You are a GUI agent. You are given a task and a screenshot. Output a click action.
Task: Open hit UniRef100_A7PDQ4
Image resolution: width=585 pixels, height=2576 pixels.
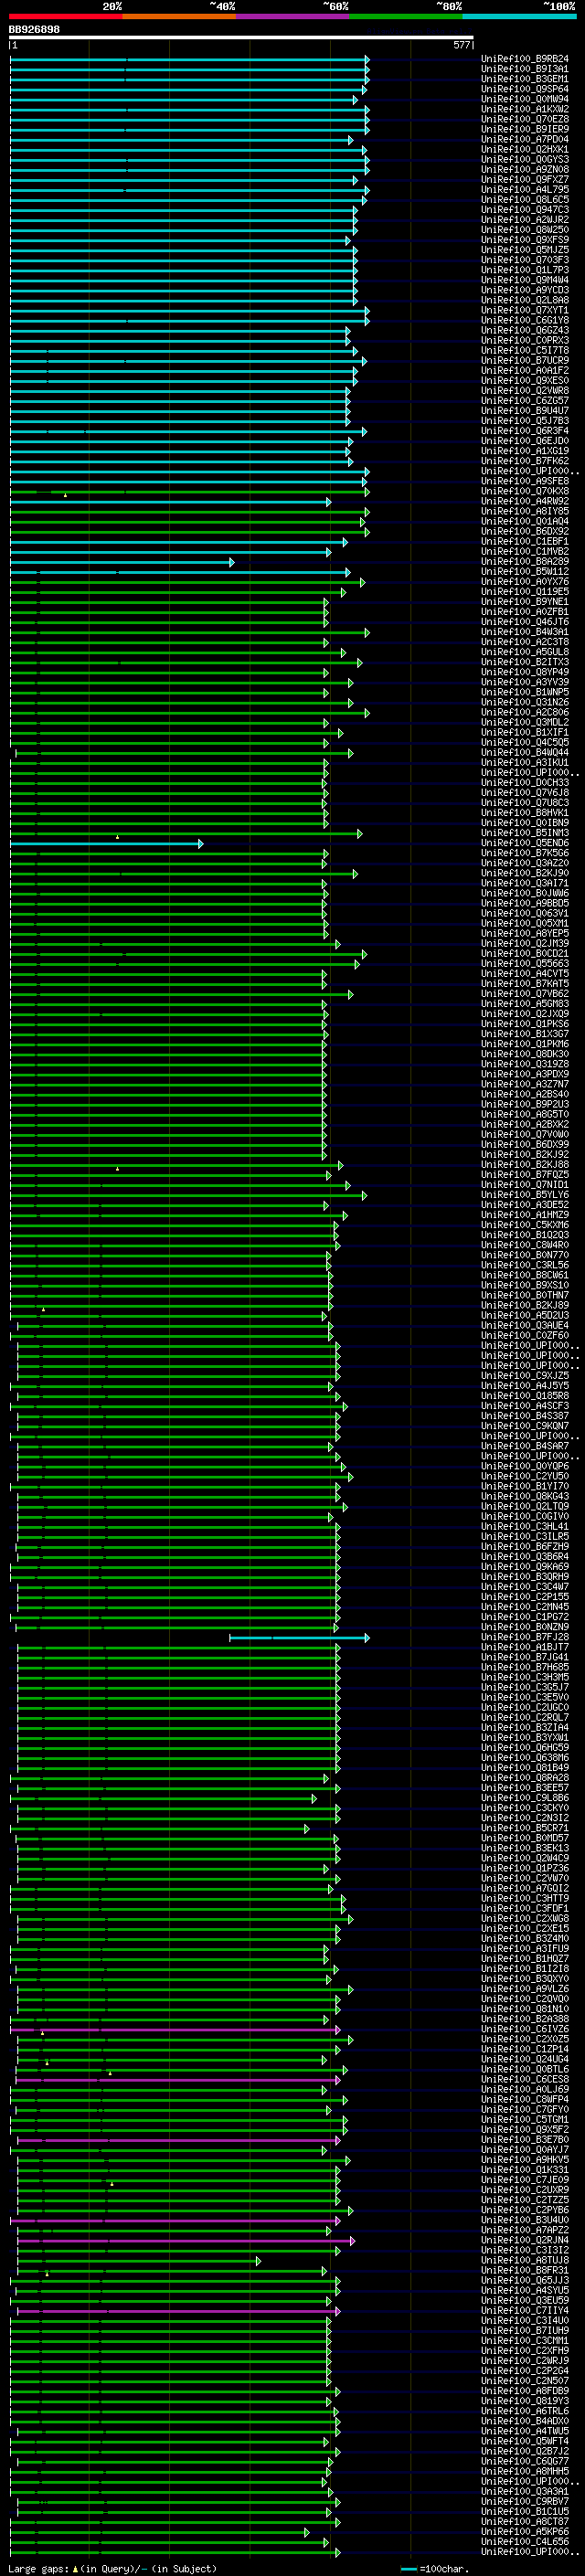point(525,139)
